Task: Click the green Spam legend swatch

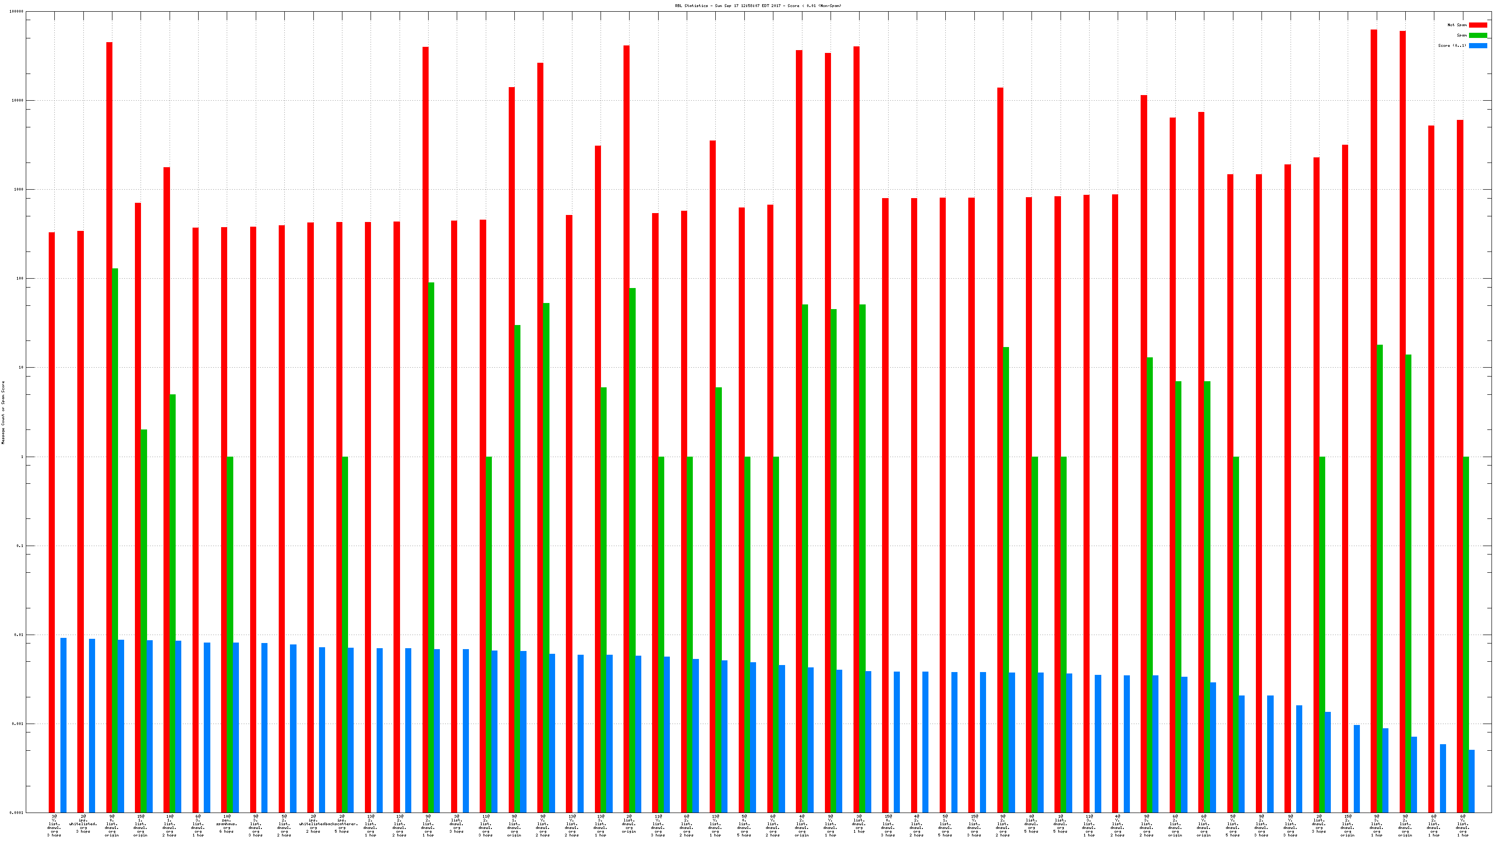Action: 1477,36
